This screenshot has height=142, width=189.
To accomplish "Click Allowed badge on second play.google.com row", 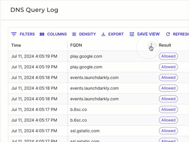I will 168,67.
